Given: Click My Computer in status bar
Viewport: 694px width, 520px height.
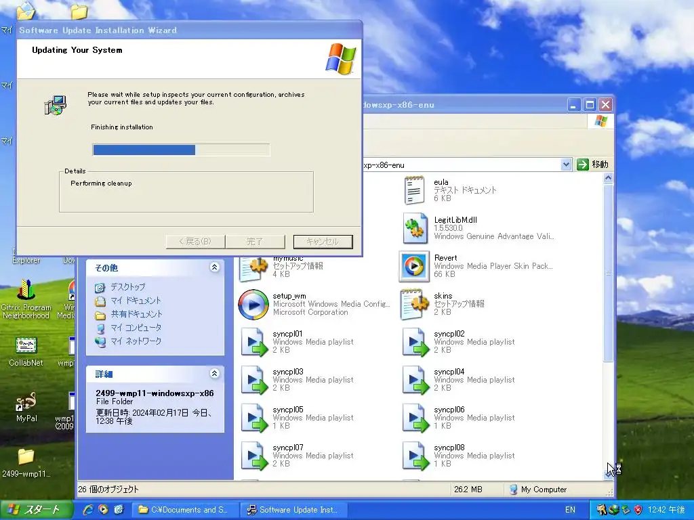Looking at the screenshot, I should [537, 490].
